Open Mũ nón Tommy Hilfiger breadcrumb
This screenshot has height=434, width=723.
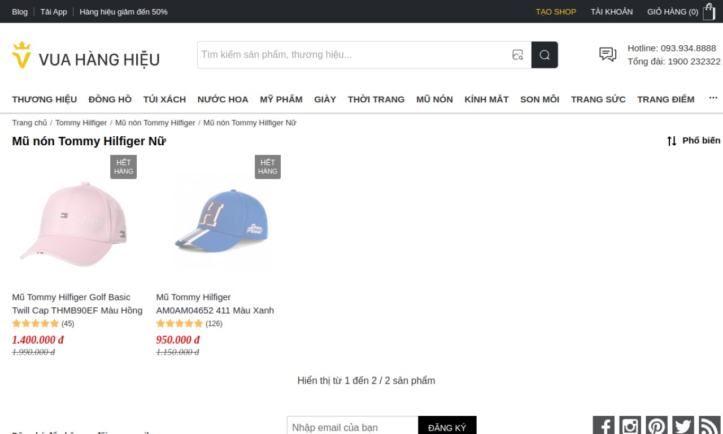pos(155,123)
